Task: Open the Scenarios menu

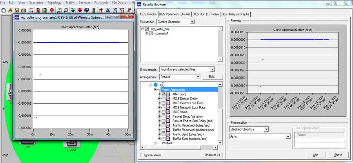Action: pos(36,2)
